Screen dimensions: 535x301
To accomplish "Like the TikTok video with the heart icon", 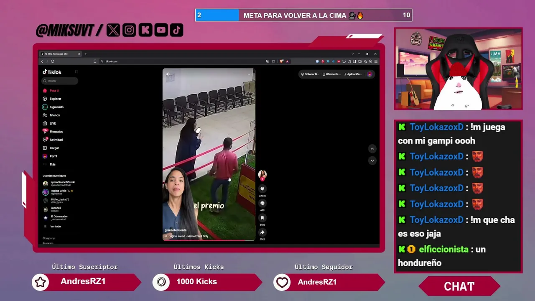I will [262, 189].
